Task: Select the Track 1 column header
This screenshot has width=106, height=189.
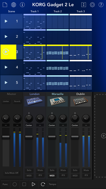Action: click(35, 11)
